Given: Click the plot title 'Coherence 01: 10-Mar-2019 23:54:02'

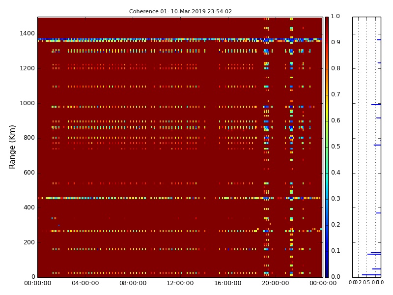Looking at the screenshot, I should [x=180, y=11].
